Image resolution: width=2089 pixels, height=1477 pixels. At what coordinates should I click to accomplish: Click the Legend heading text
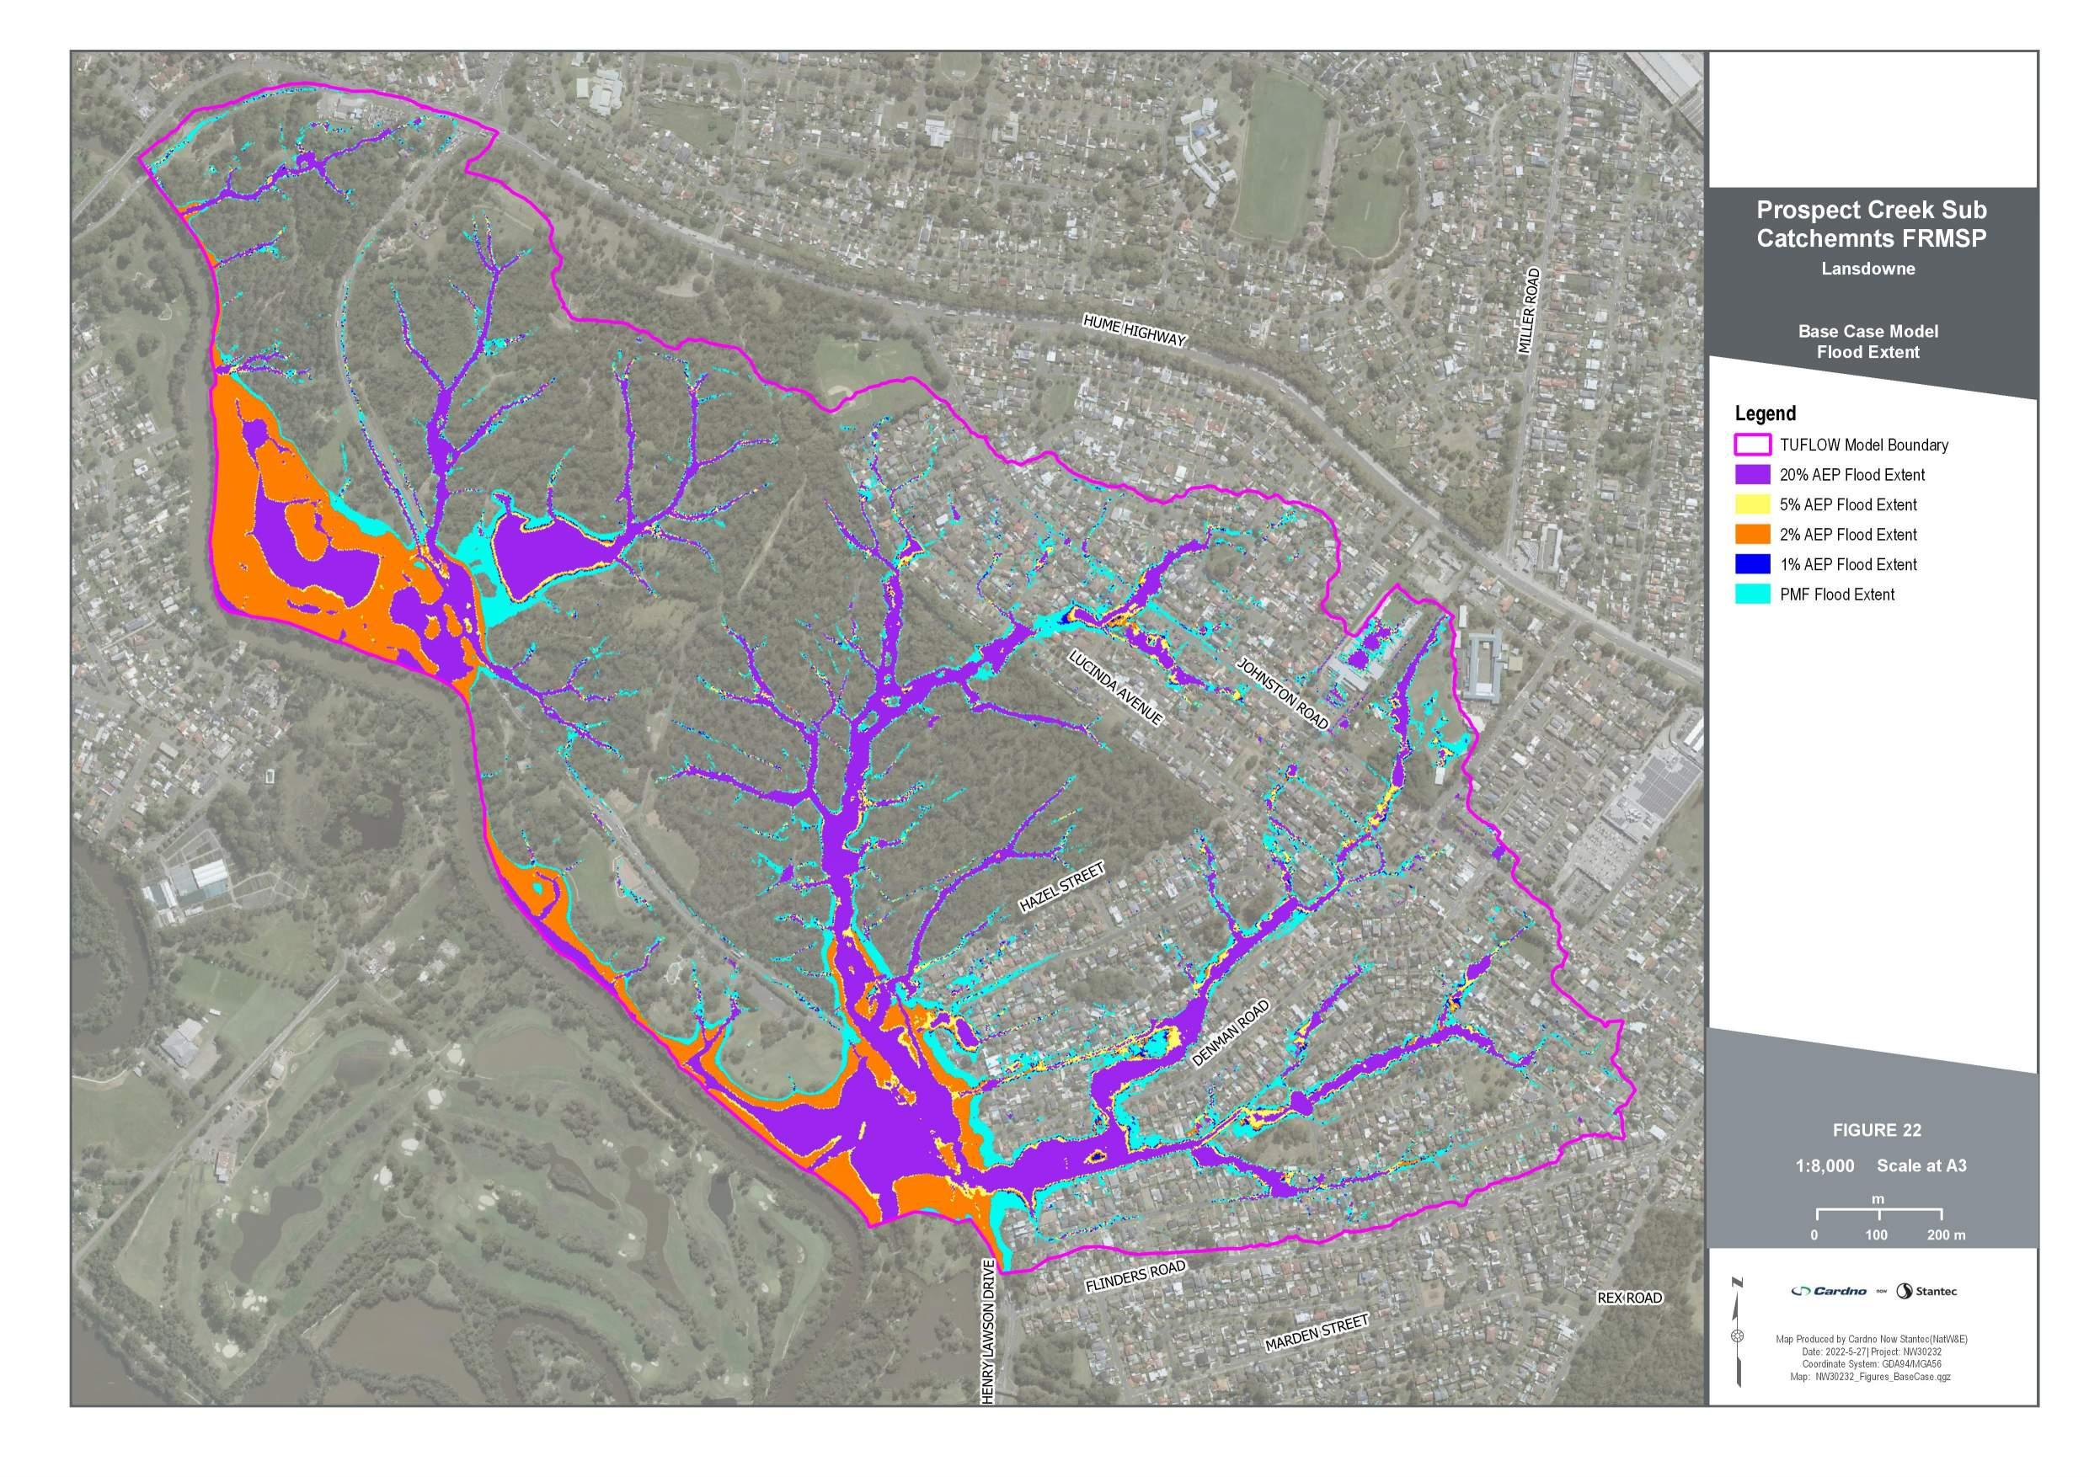pyautogui.click(x=1765, y=413)
